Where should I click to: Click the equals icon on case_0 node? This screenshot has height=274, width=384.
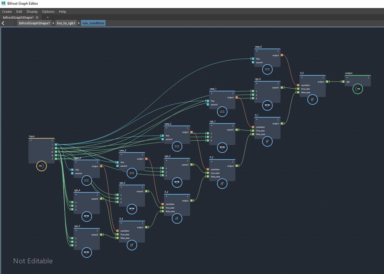[267, 69]
